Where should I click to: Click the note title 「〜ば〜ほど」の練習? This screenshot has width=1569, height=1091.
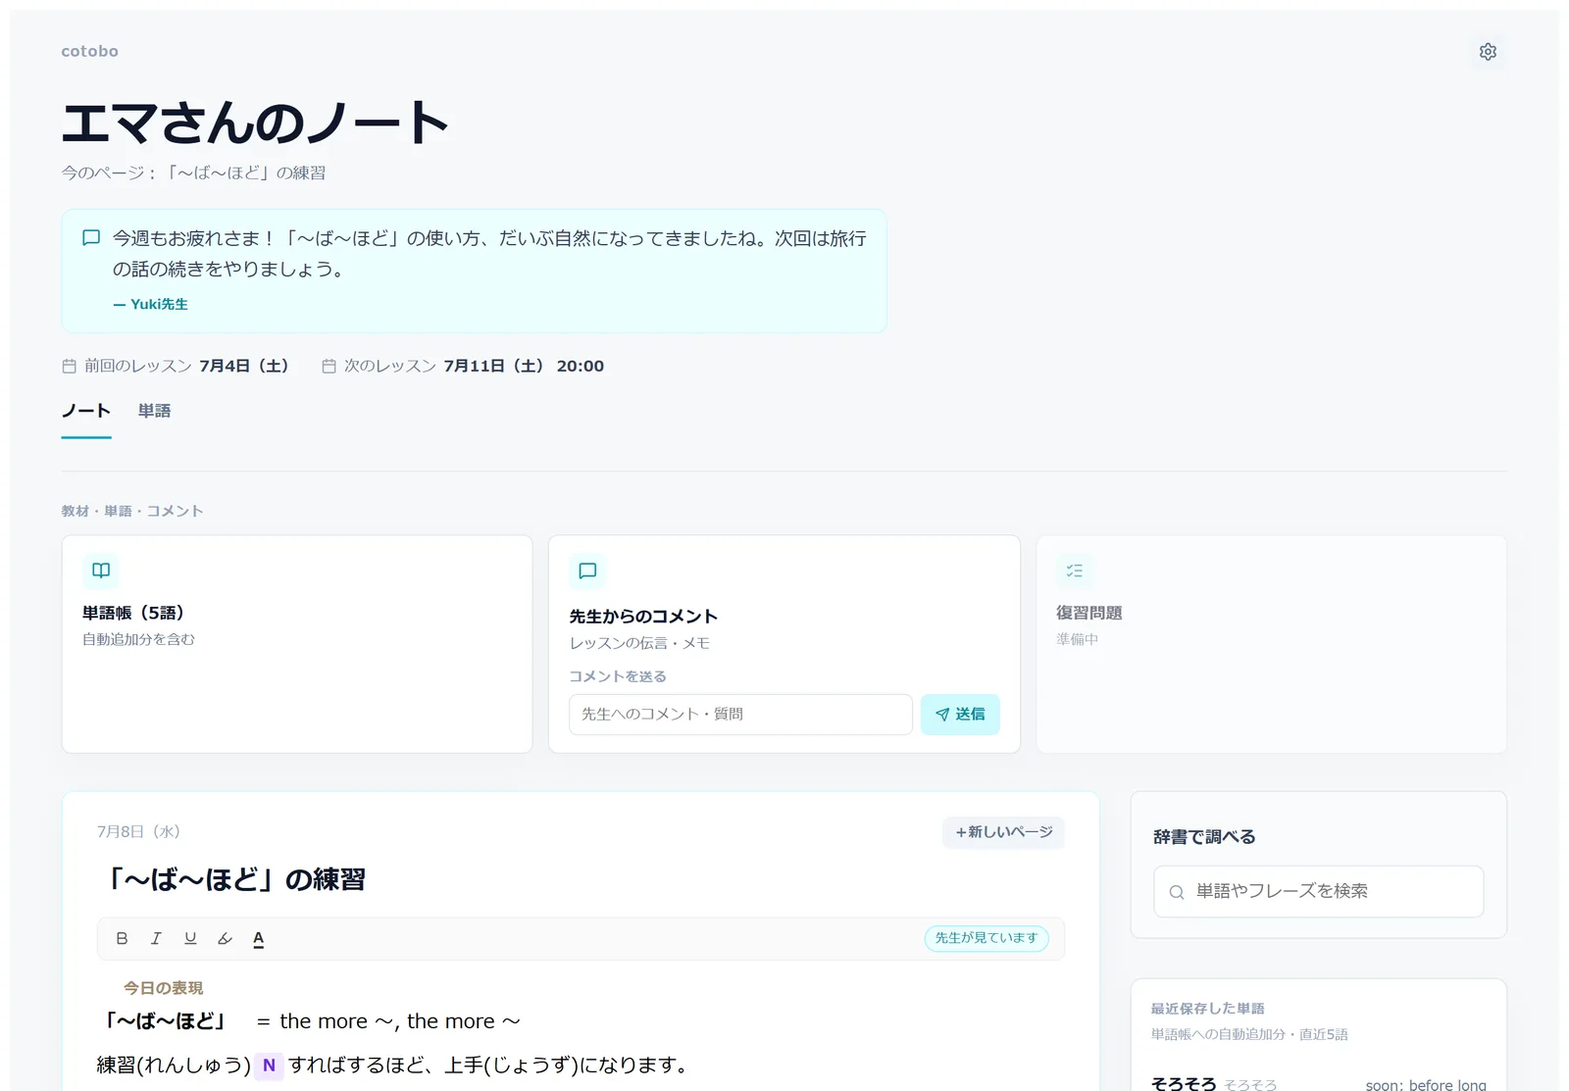coord(232,879)
